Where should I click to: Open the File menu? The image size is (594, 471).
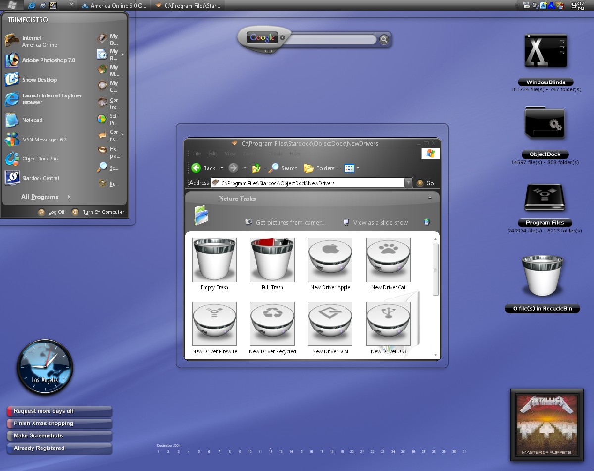pos(197,154)
